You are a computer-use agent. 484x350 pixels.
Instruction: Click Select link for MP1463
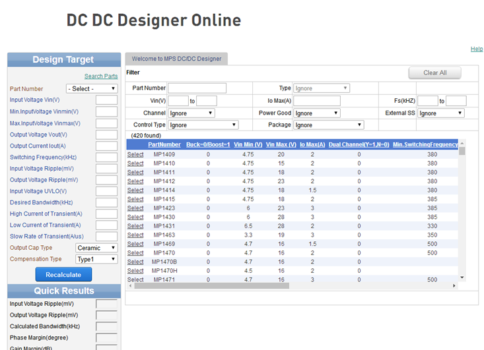tap(135, 235)
